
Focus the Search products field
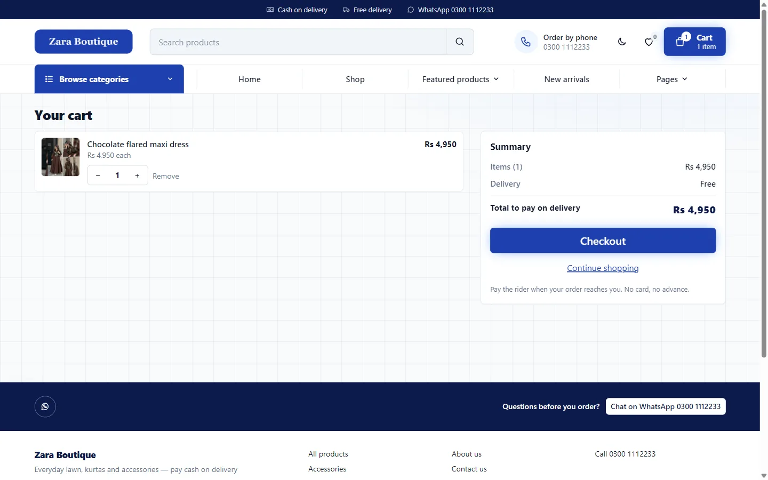point(298,42)
